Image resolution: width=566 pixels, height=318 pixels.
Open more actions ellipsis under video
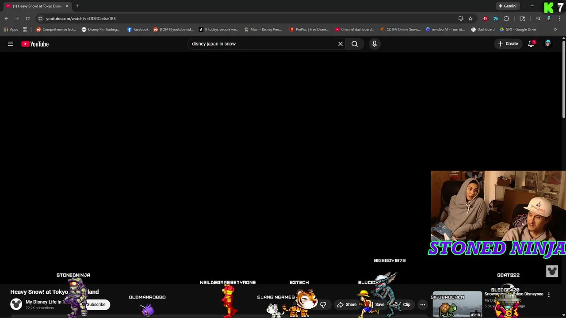tap(423, 304)
